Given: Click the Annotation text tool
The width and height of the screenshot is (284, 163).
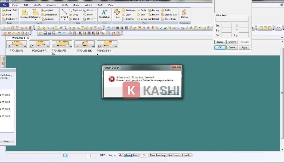Looking at the screenshot, I should point(104,14).
